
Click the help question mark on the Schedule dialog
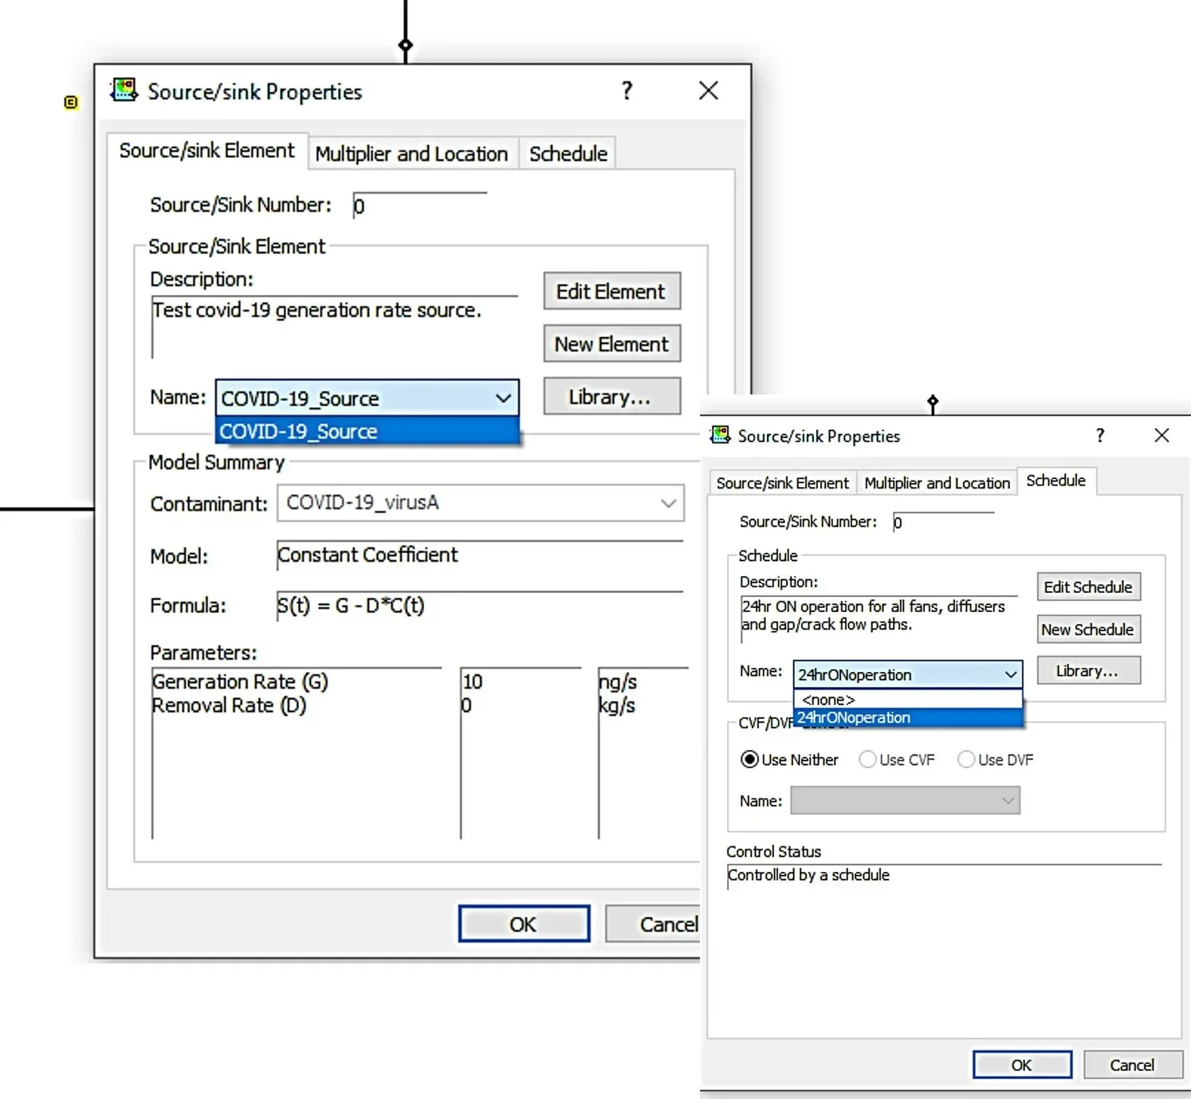pos(1099,436)
